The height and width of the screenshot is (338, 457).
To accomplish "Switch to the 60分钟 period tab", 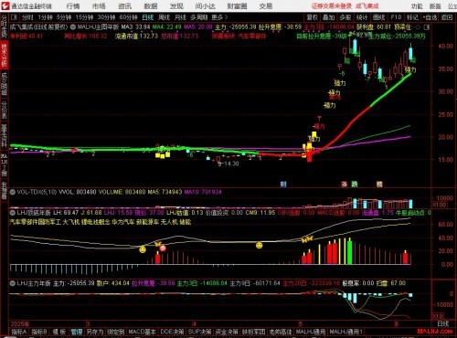I will tap(128, 17).
